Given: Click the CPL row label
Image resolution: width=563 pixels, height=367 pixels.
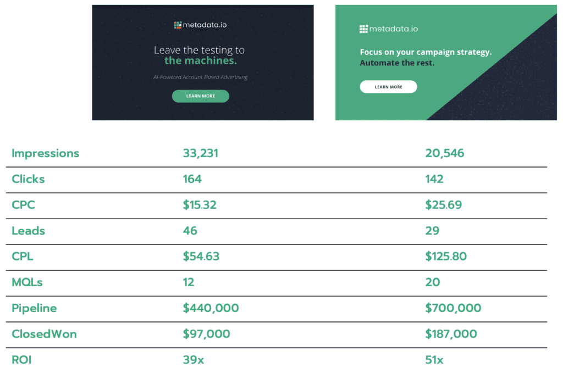Looking at the screenshot, I should pyautogui.click(x=24, y=257).
